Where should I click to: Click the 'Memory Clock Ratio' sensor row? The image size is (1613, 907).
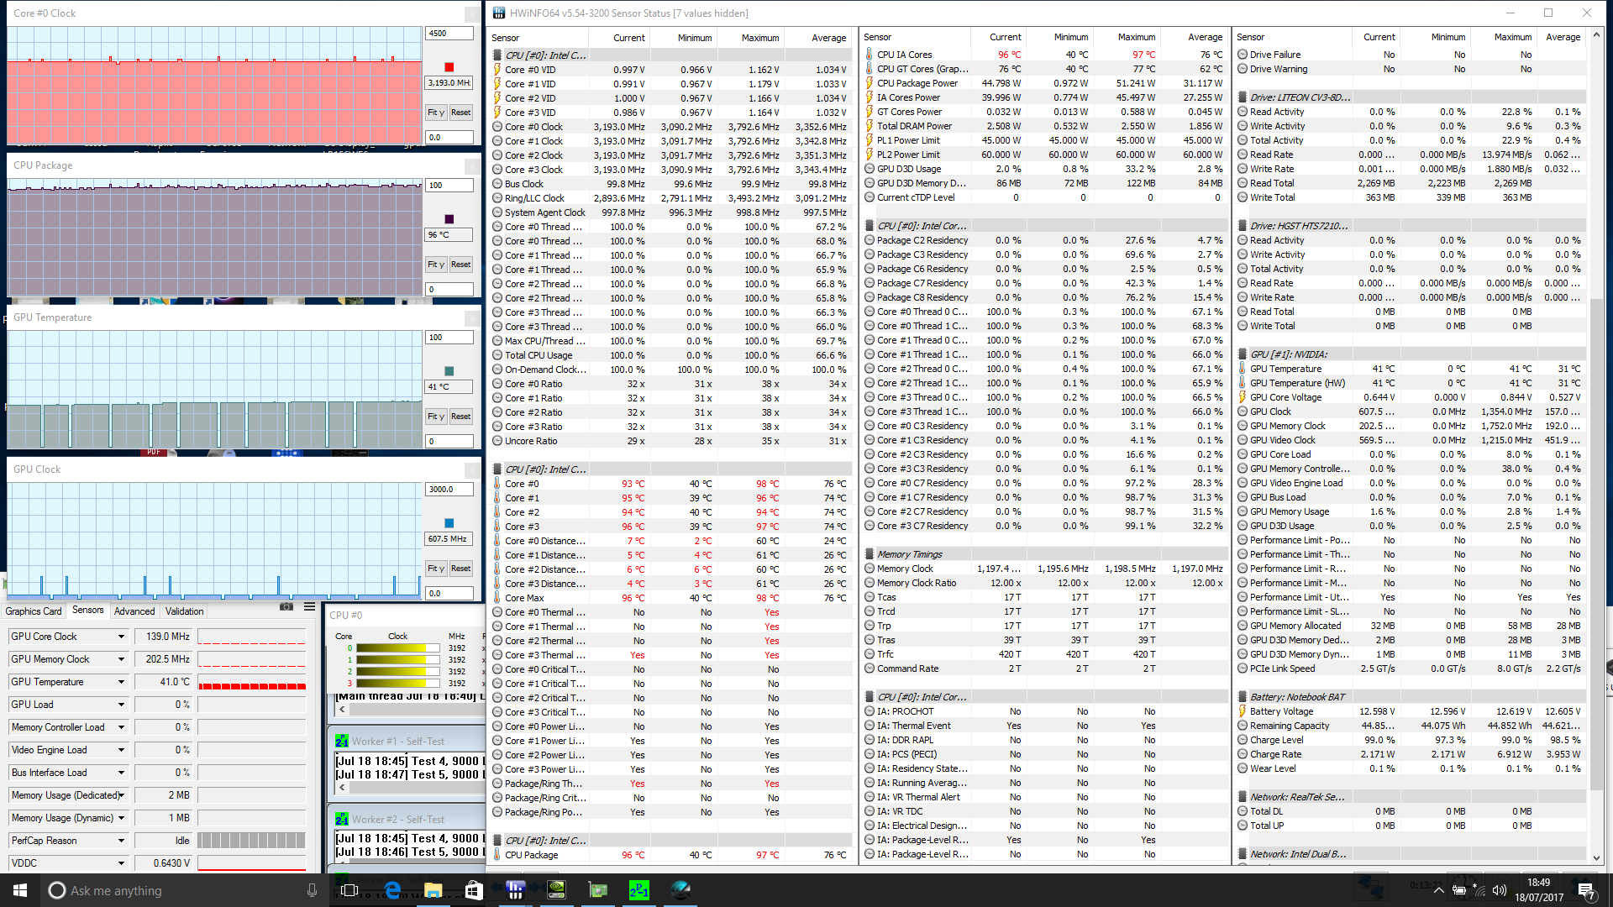tap(1044, 583)
